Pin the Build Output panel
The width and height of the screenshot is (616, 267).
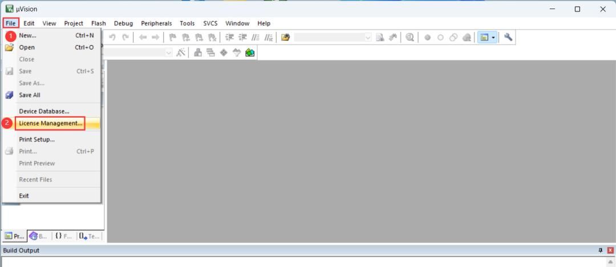point(600,250)
